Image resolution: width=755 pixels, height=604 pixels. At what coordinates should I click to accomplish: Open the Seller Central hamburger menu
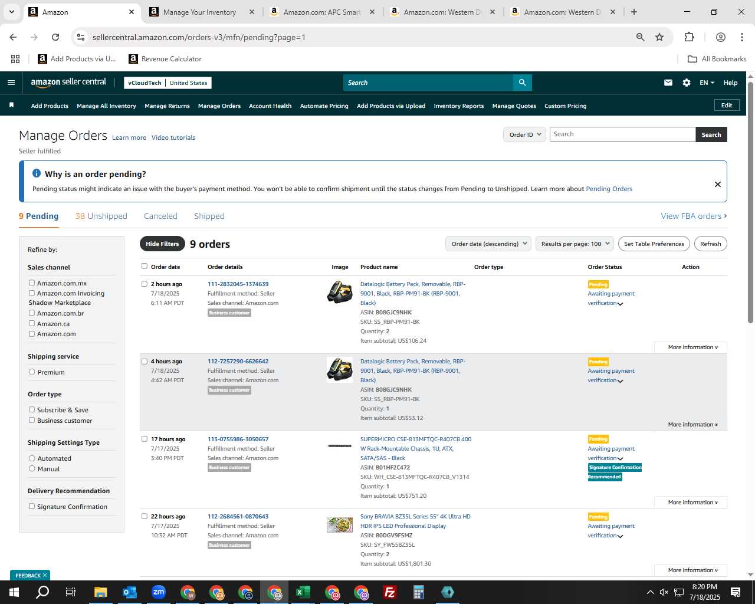pos(11,83)
